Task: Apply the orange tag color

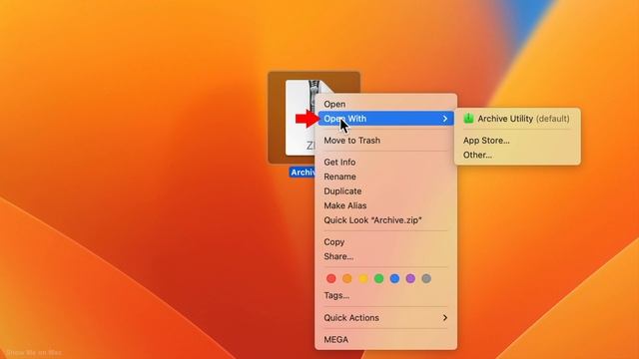Action: click(347, 278)
